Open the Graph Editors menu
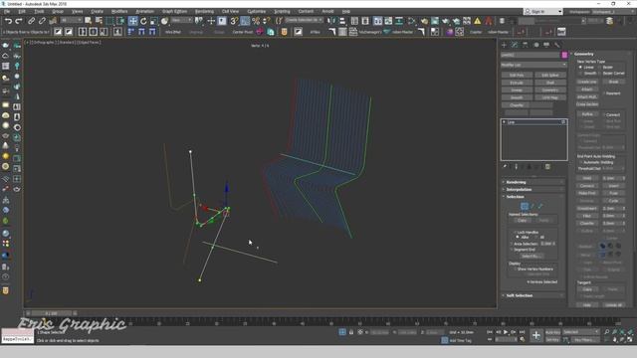The image size is (637, 358). click(174, 11)
